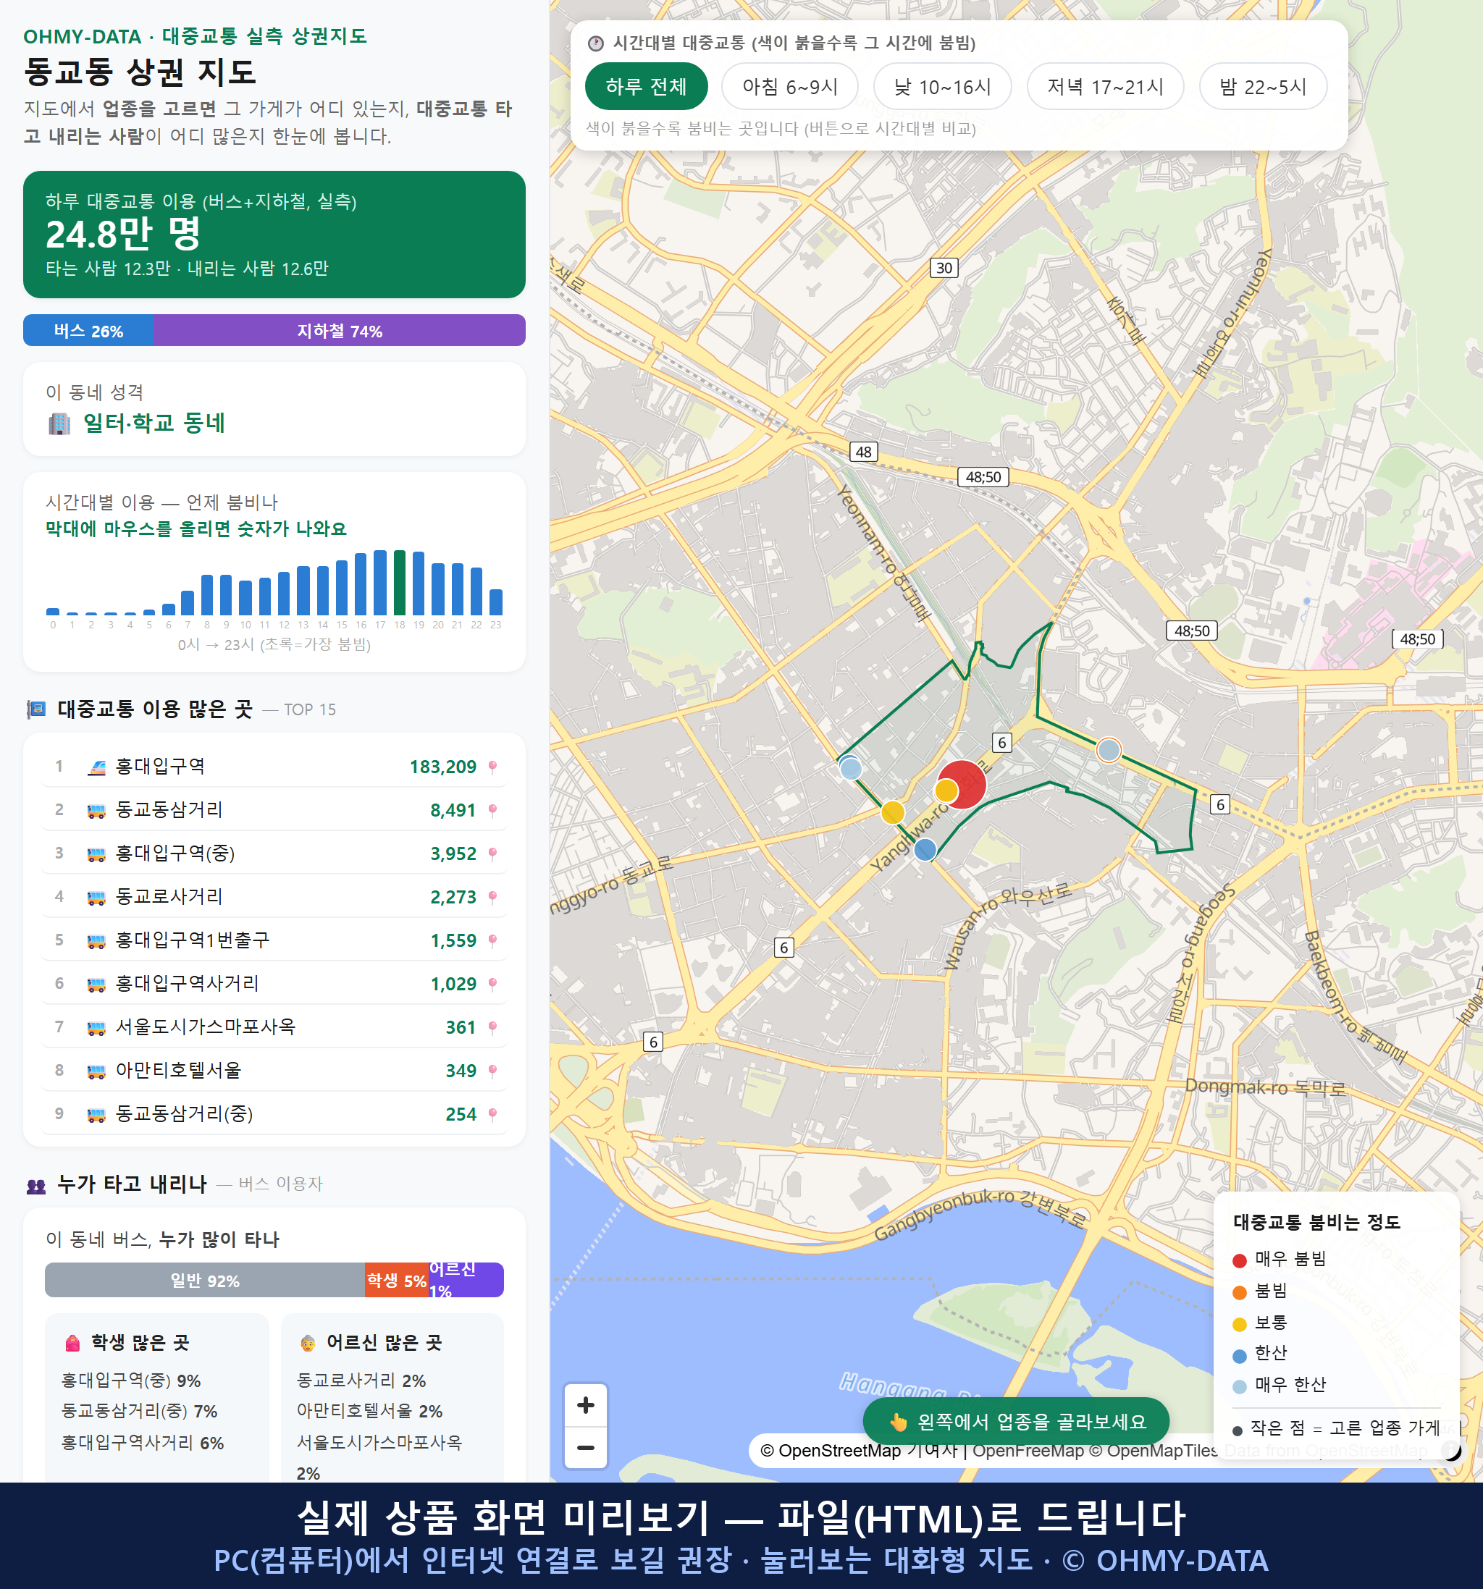Click the bus icon beside 동교동삼거리 8,491
The image size is (1483, 1589).
96,812
